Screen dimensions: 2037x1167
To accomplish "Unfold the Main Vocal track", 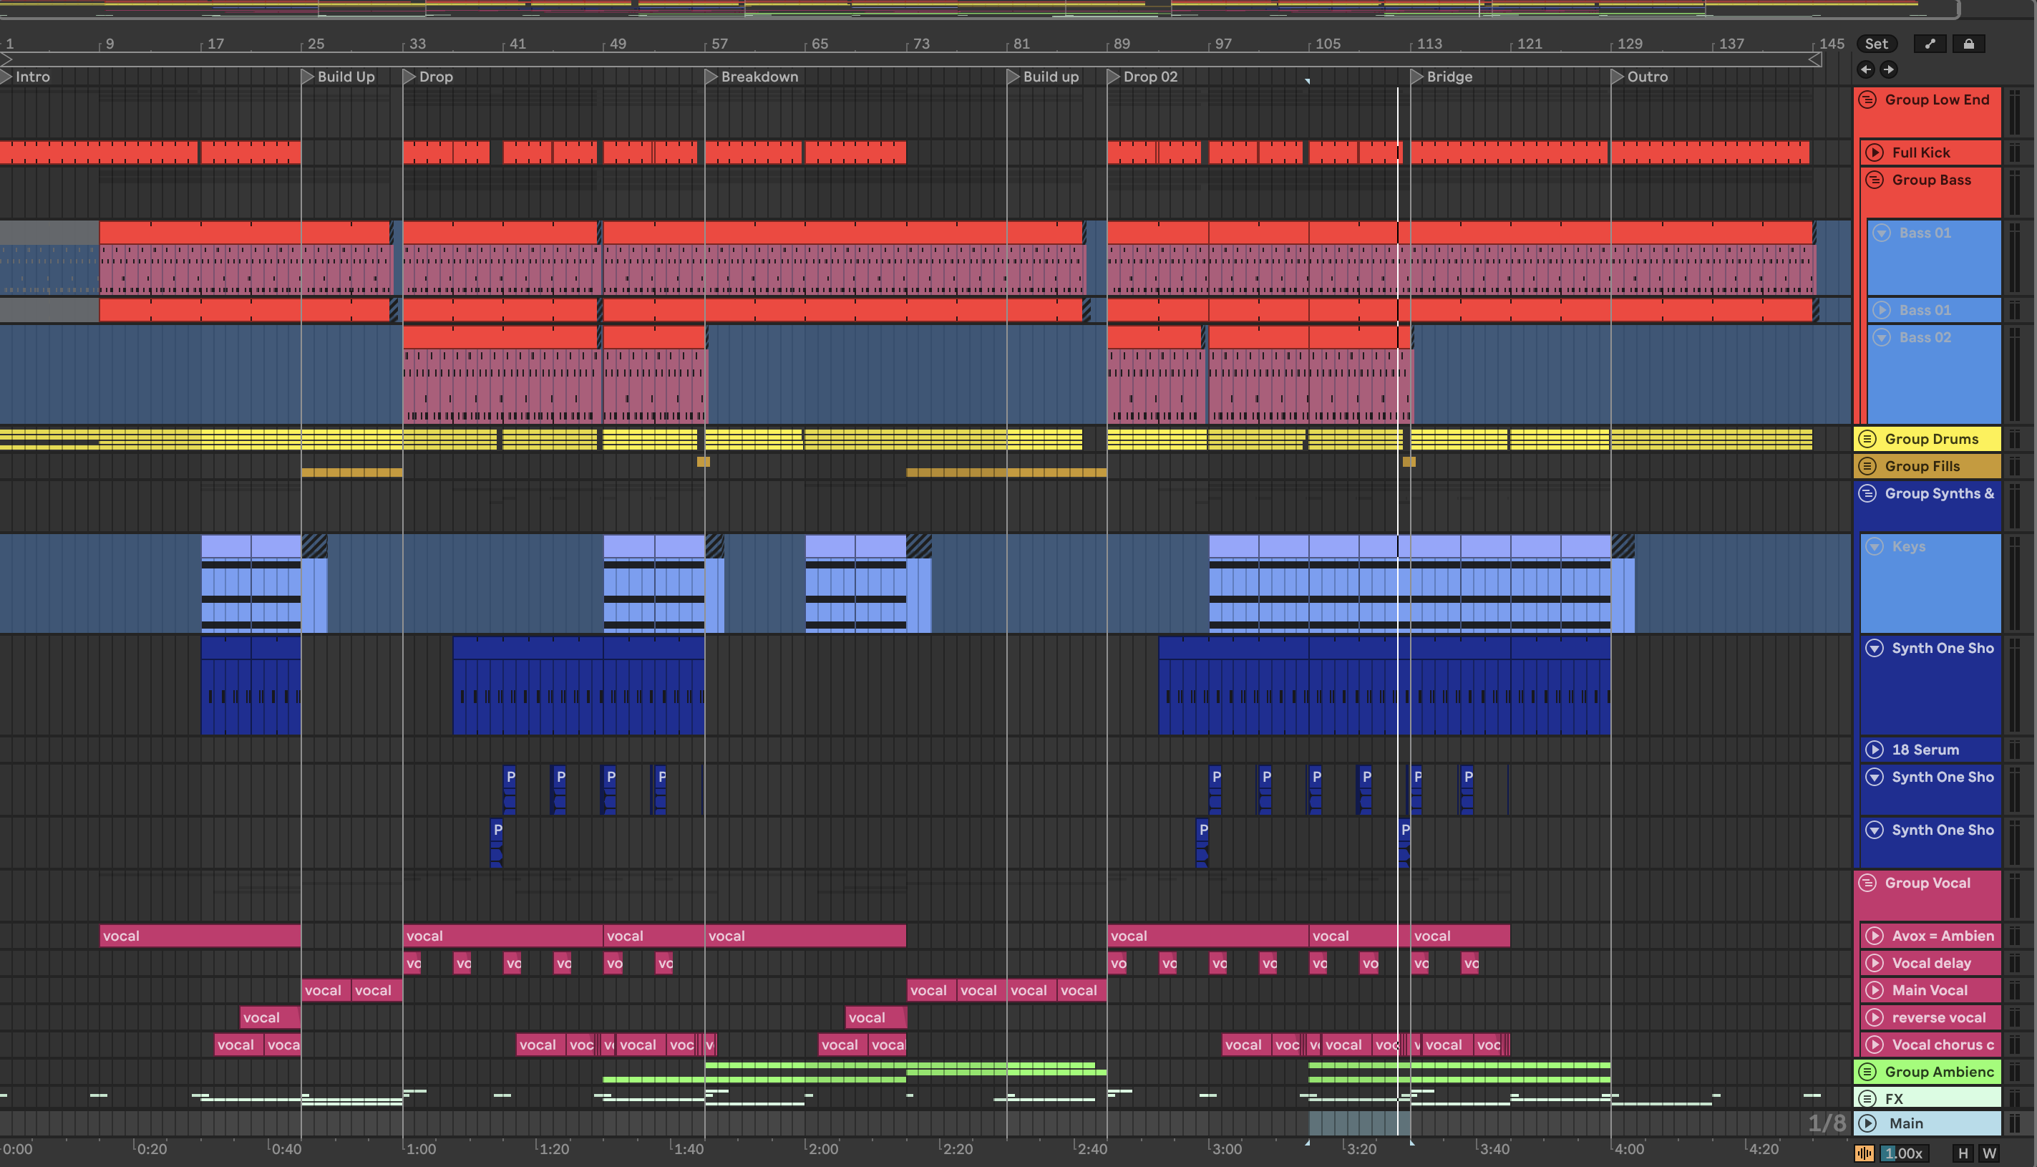I will coord(1875,991).
